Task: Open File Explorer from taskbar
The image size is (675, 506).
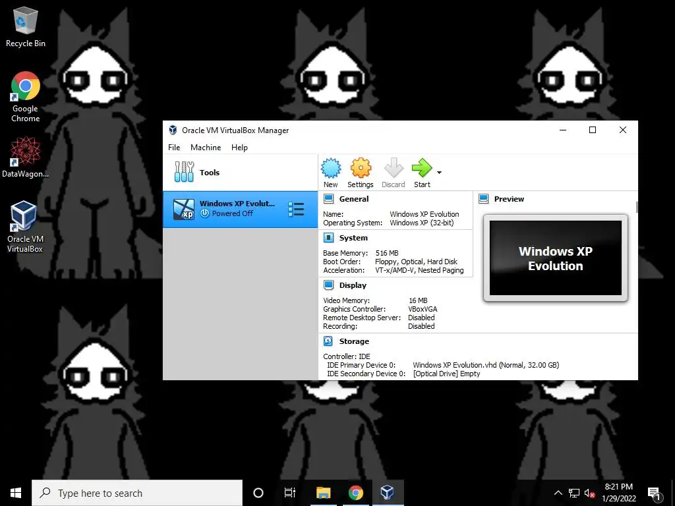Action: tap(323, 493)
